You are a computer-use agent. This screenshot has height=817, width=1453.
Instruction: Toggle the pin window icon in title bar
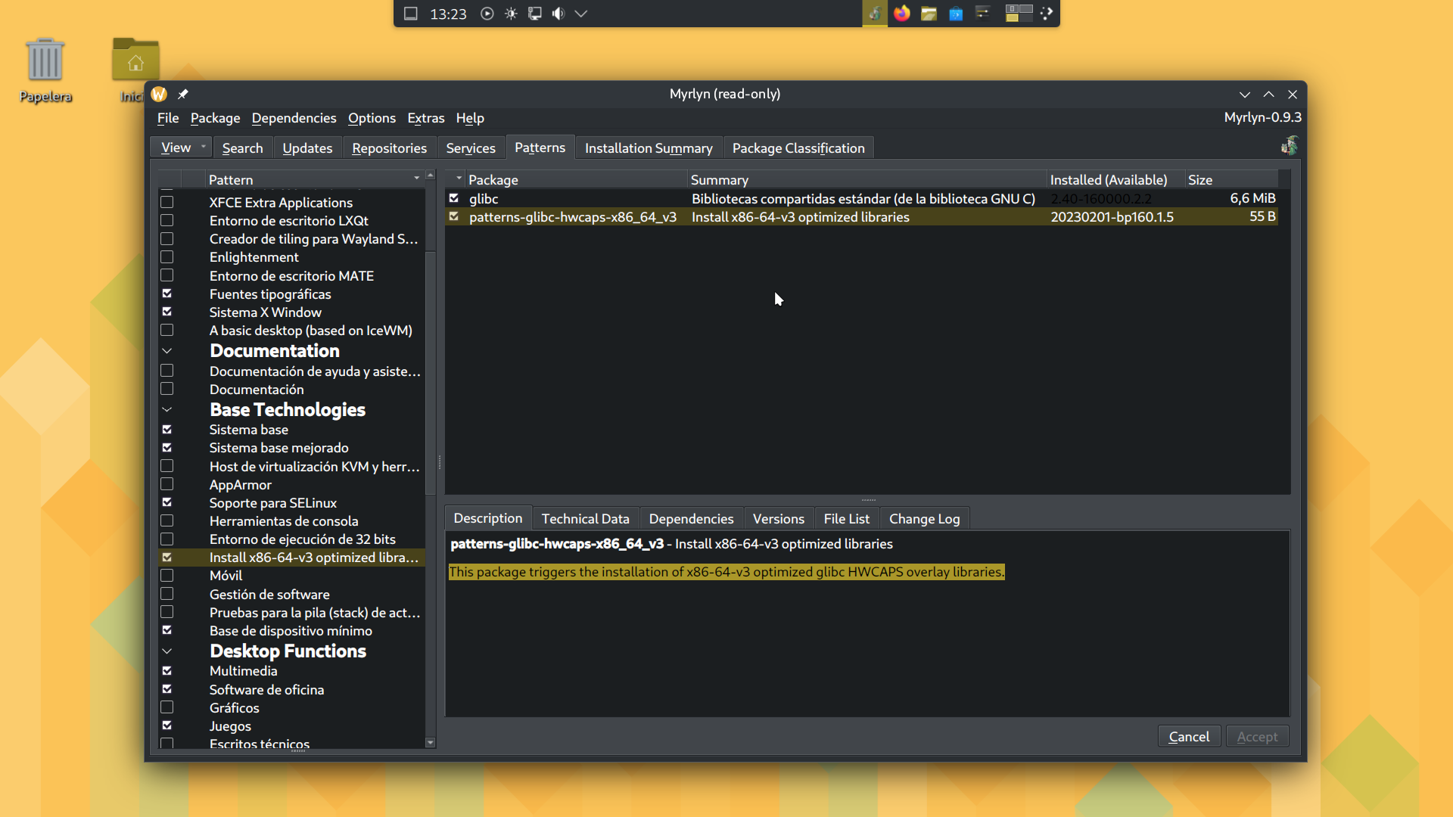[x=183, y=94]
